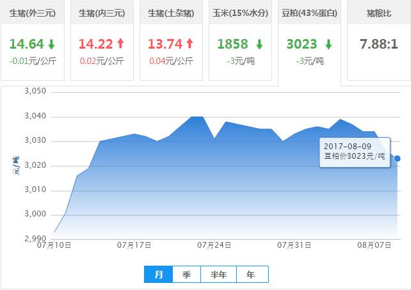411x290 pixels.
Task: Click the 1858 corn price value
Action: (x=233, y=44)
